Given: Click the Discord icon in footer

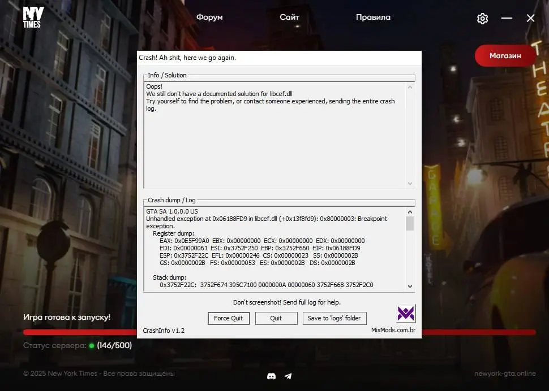Looking at the screenshot, I should point(271,376).
